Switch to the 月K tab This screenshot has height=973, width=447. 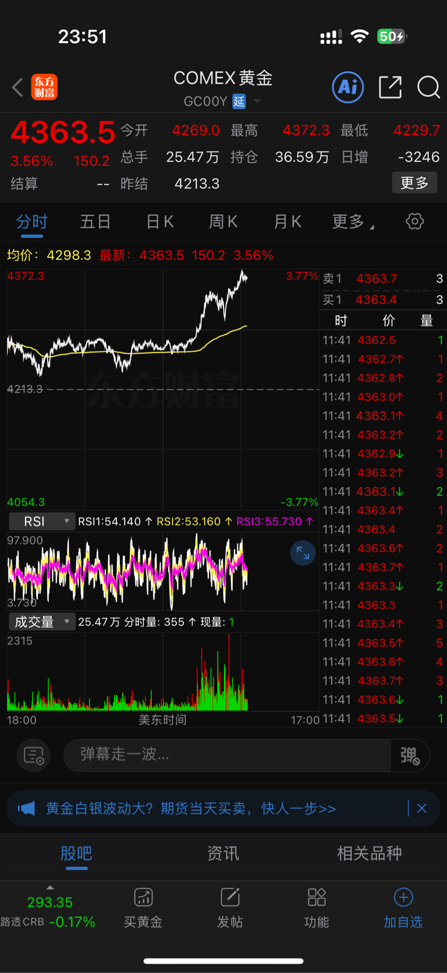pos(287,221)
